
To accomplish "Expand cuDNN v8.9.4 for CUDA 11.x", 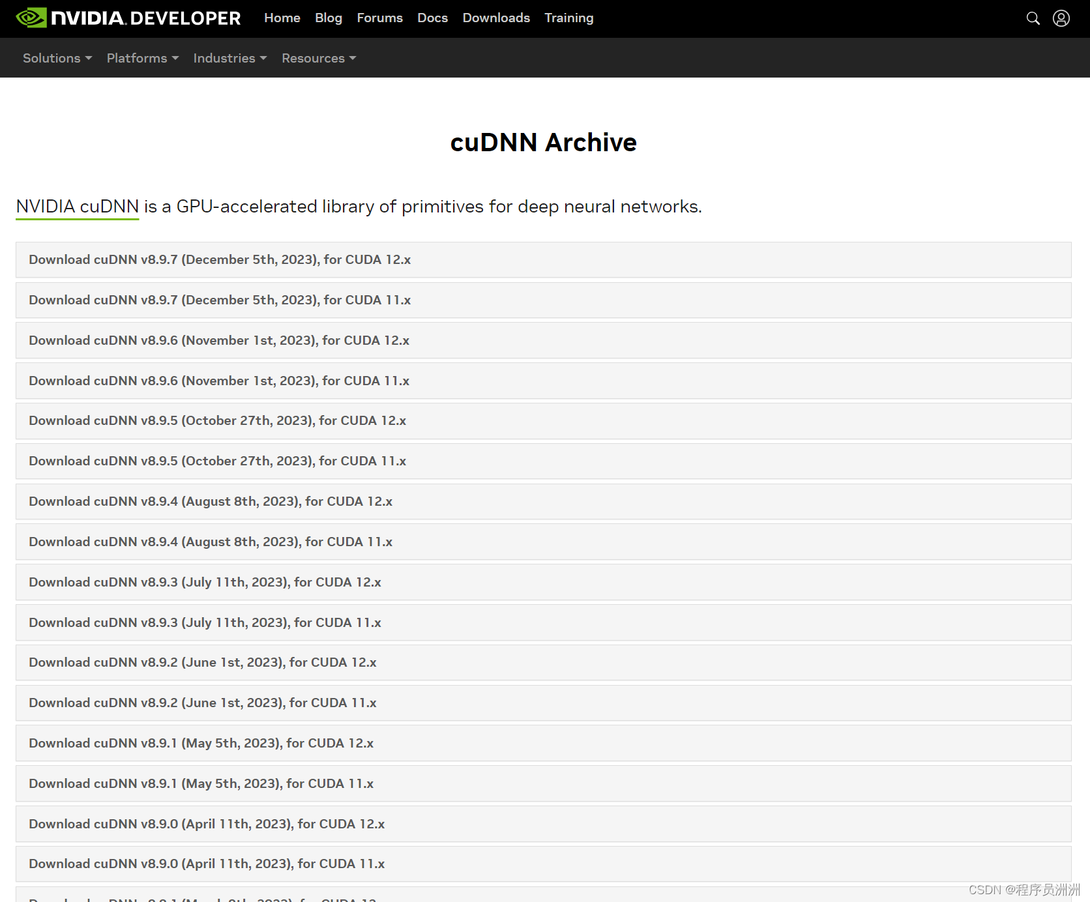I will tap(544, 542).
